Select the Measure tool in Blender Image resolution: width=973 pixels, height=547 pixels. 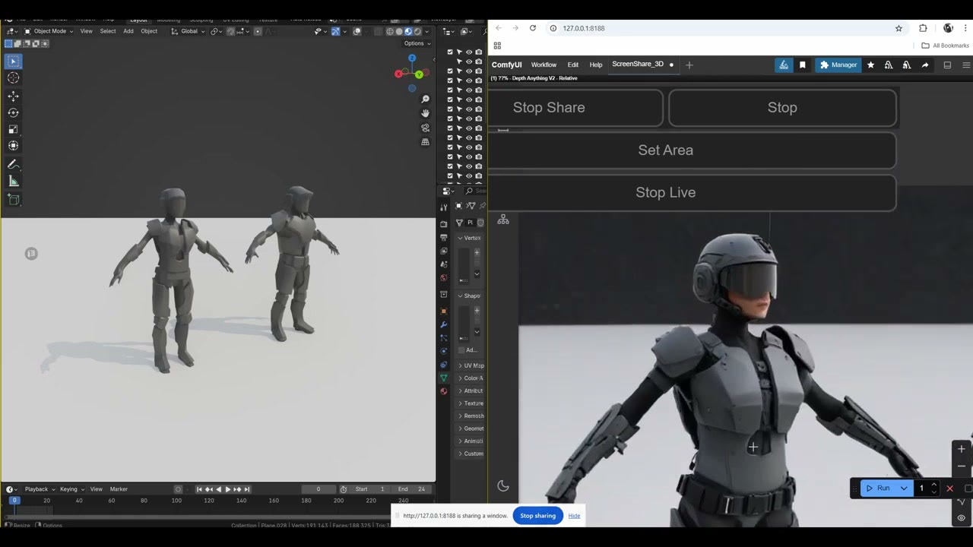(x=14, y=181)
